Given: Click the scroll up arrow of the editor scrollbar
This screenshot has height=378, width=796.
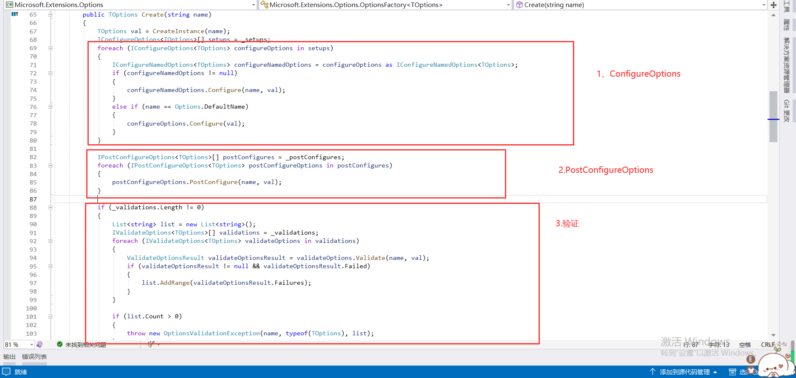Looking at the screenshot, I should point(773,15).
